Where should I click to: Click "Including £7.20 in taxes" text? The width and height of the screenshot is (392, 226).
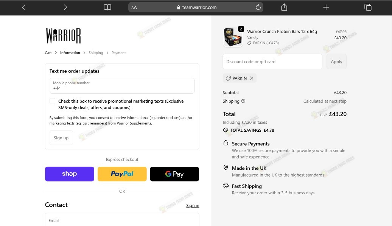pyautogui.click(x=245, y=122)
